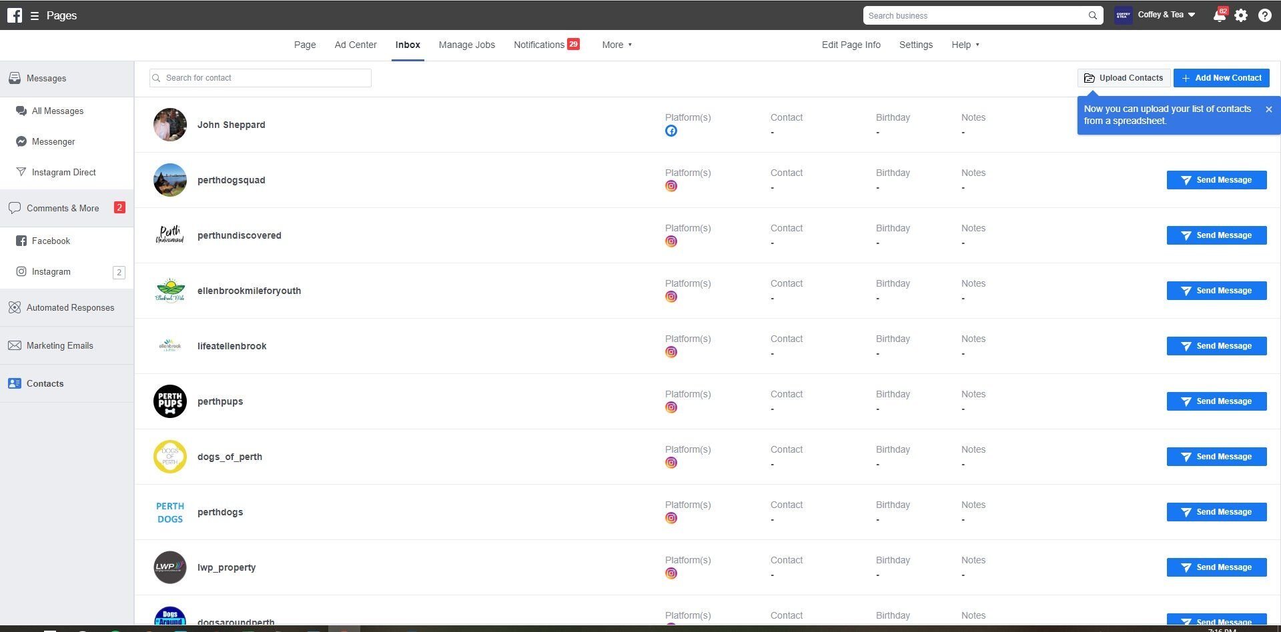Click the Facebook platform icon for John Sheppard
This screenshot has height=632, width=1281.
671,131
